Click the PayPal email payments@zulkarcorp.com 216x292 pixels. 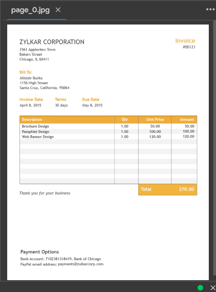tap(80, 264)
